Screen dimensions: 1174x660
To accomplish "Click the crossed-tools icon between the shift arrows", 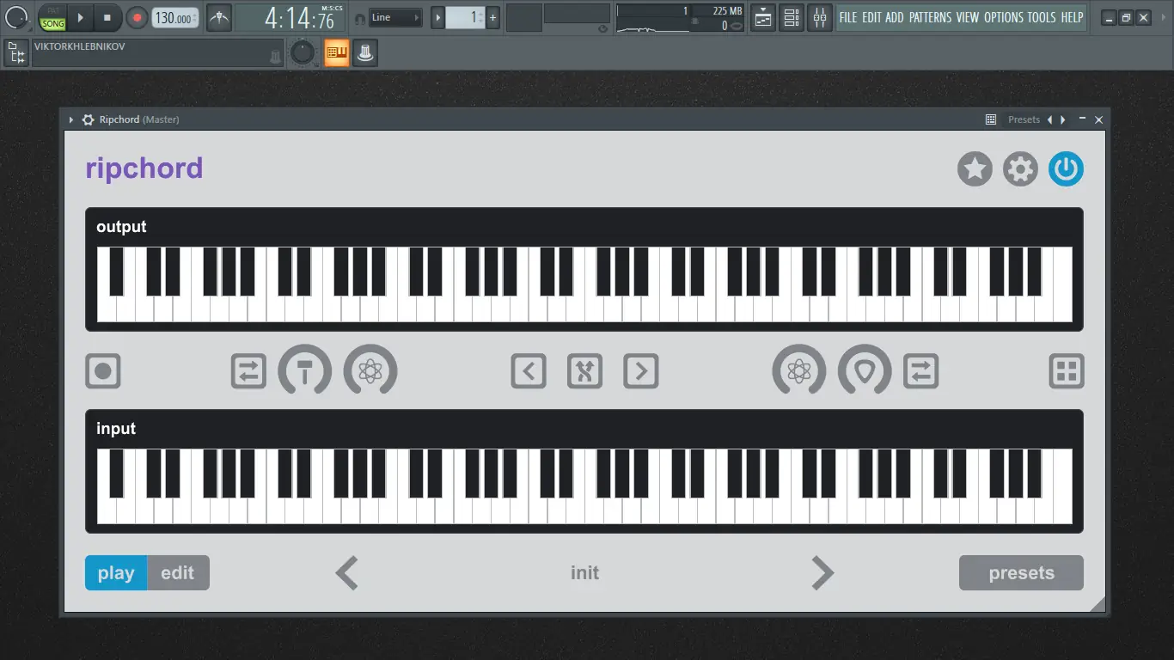I will click(584, 371).
